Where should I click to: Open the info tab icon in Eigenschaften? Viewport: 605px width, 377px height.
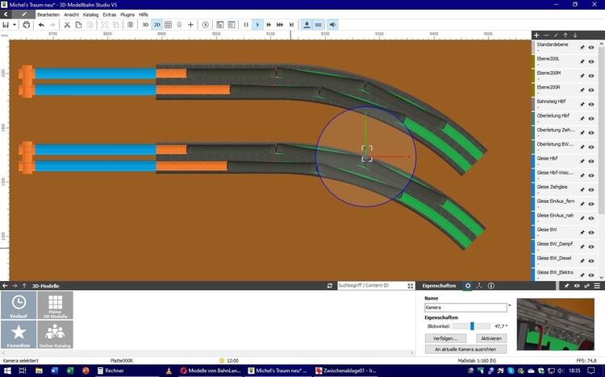tap(491, 286)
